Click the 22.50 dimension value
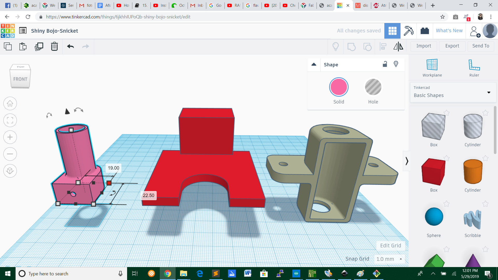 tap(149, 195)
